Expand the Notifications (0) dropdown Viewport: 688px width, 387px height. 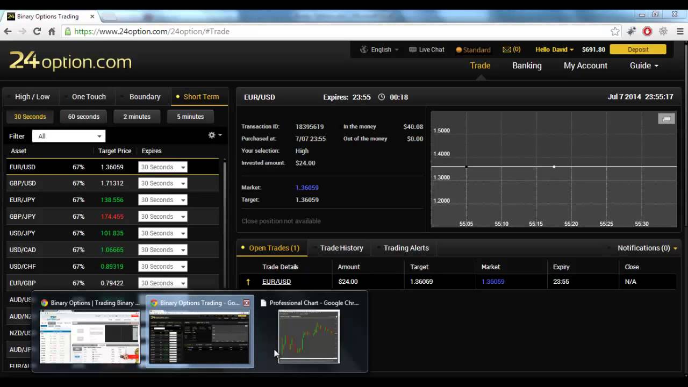(x=647, y=248)
